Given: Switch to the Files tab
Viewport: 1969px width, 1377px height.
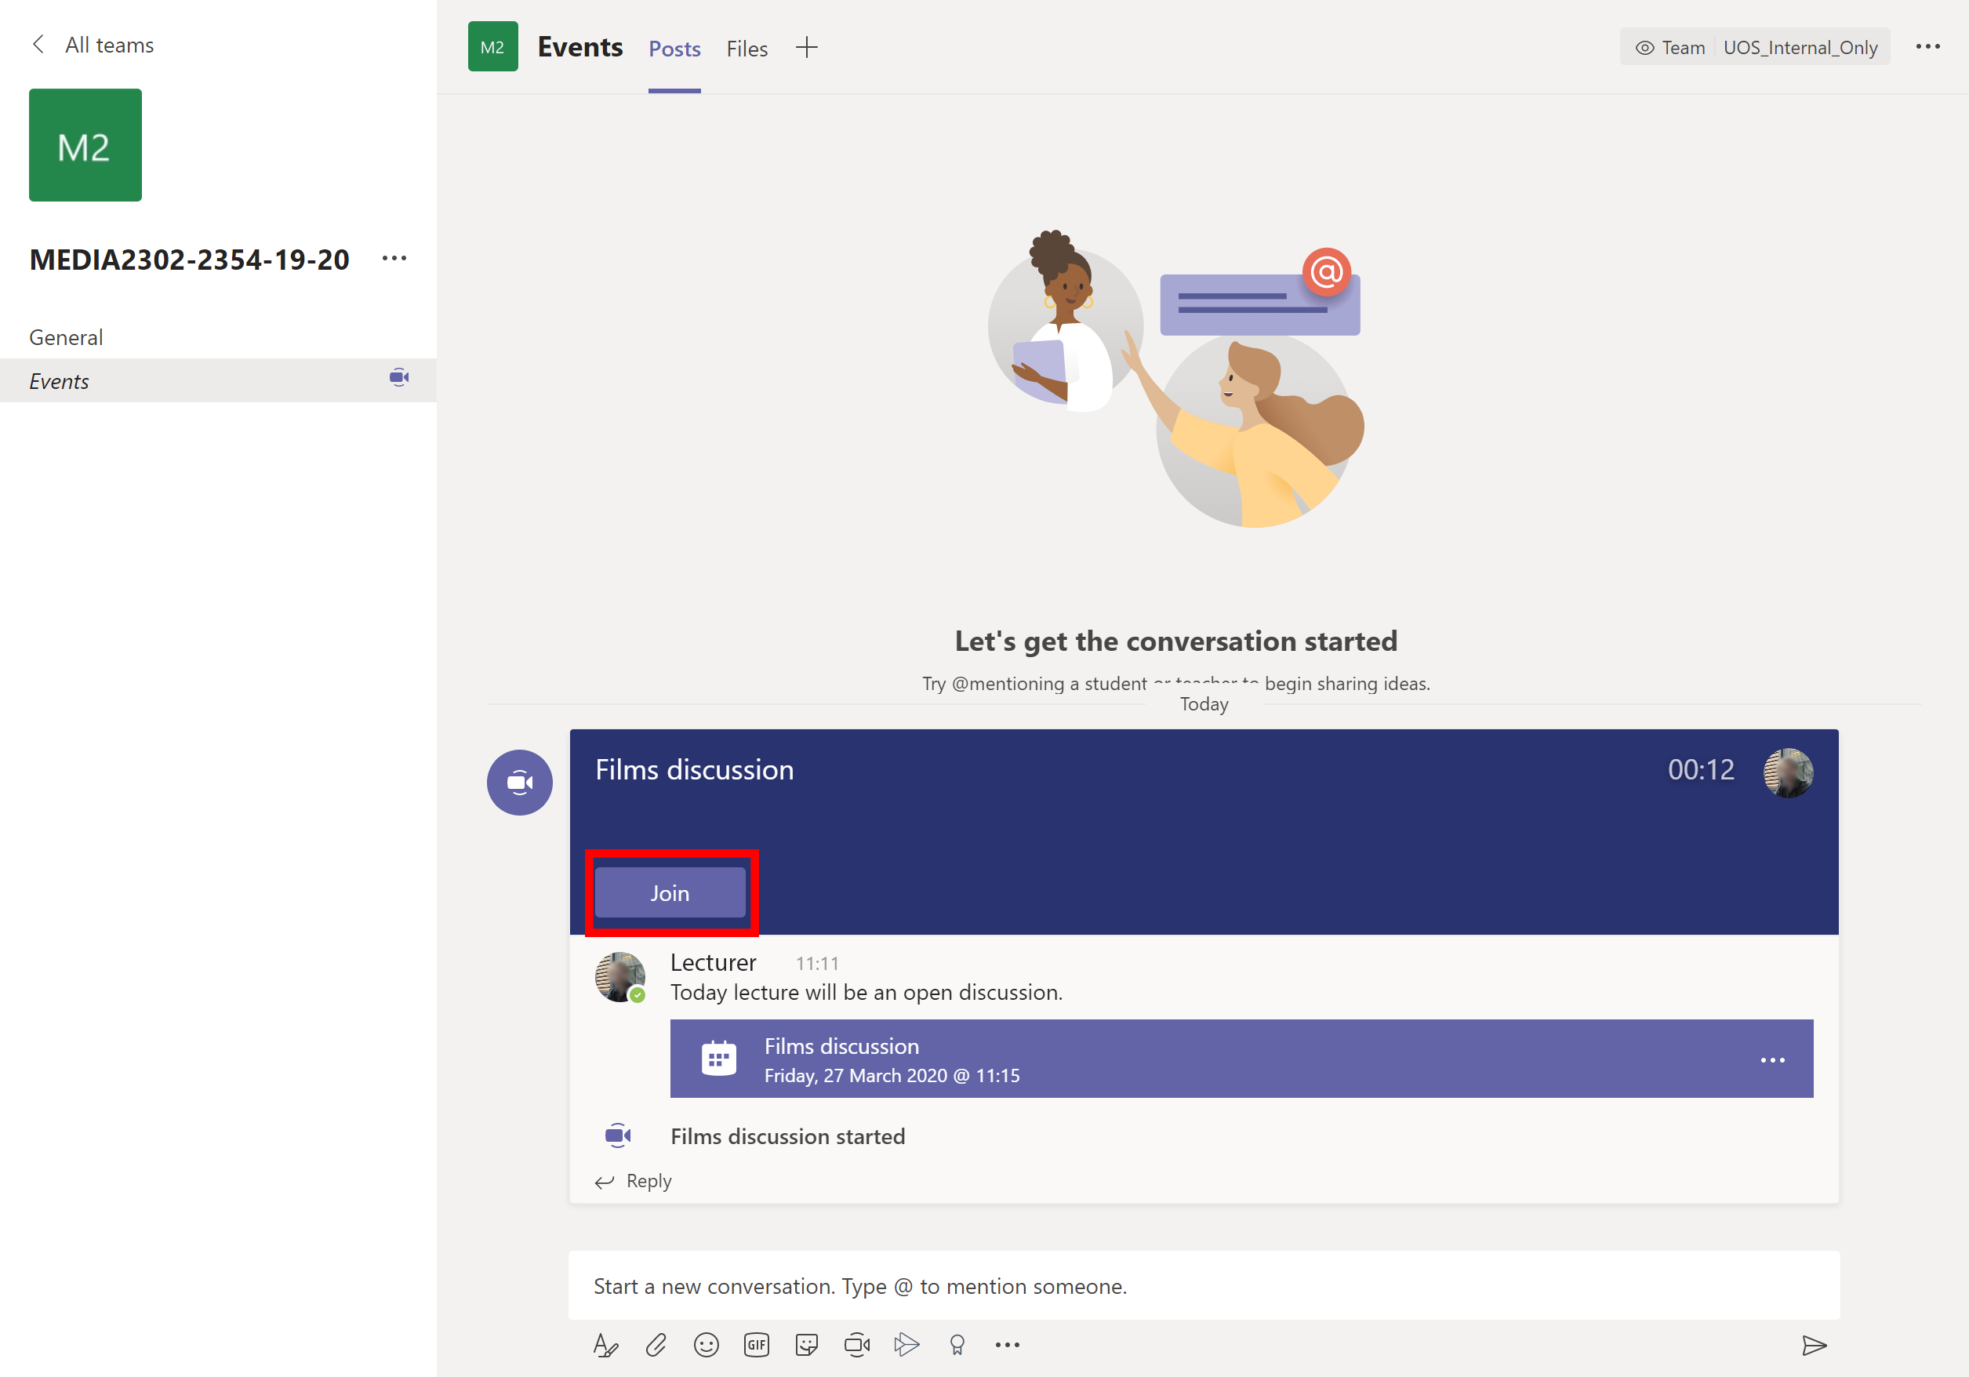Looking at the screenshot, I should coord(745,48).
